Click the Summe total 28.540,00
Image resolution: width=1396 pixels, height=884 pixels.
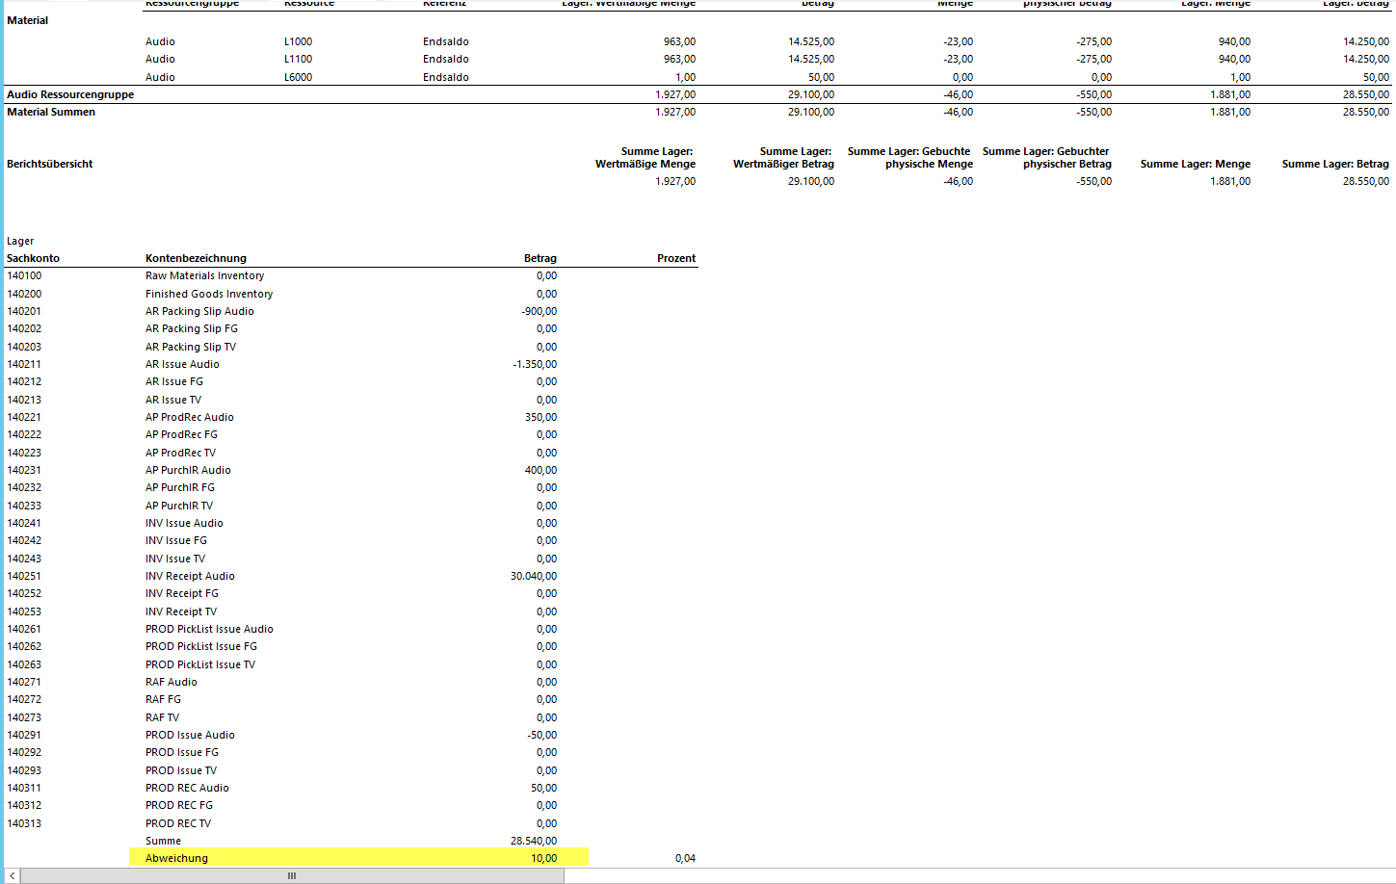click(x=533, y=841)
